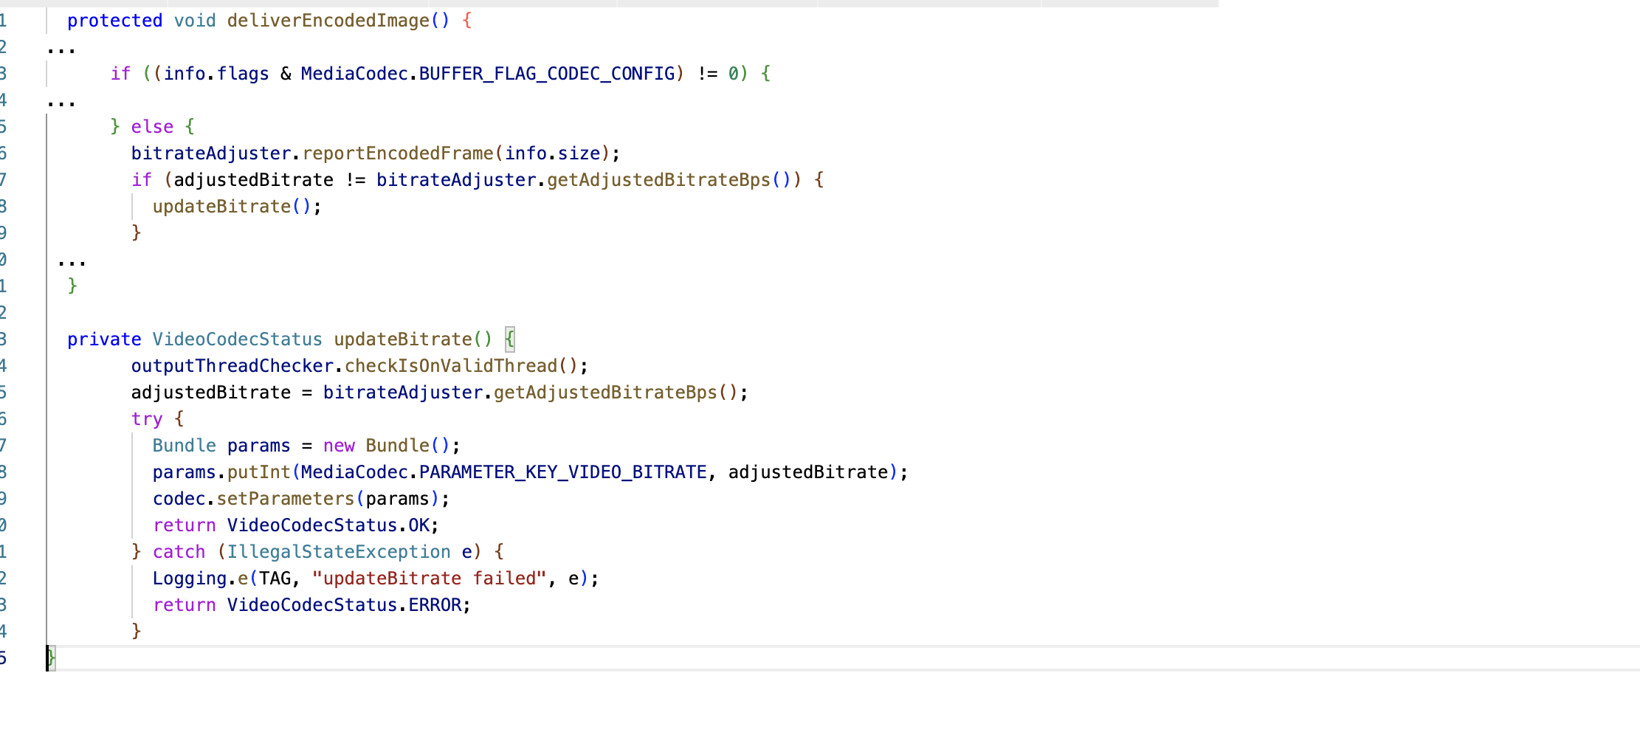Click the try keyword
Image resolution: width=1640 pixels, height=732 pixels.
(x=147, y=419)
